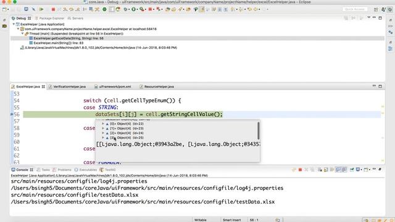Click the Pin Console icon
Screen dimensions: 395x222
[x=352, y=170]
